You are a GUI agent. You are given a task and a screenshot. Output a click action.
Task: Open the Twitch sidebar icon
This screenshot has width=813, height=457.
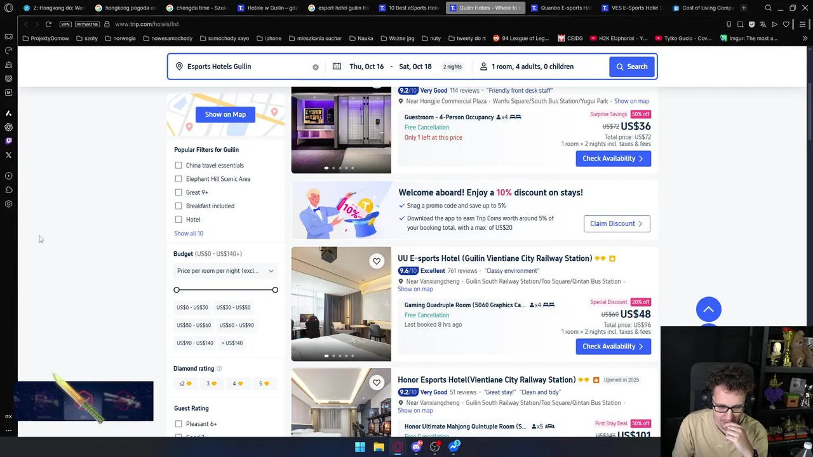click(x=8, y=141)
